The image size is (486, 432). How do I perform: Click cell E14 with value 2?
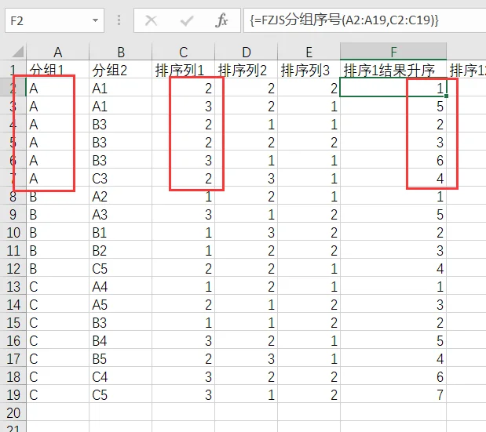[309, 304]
